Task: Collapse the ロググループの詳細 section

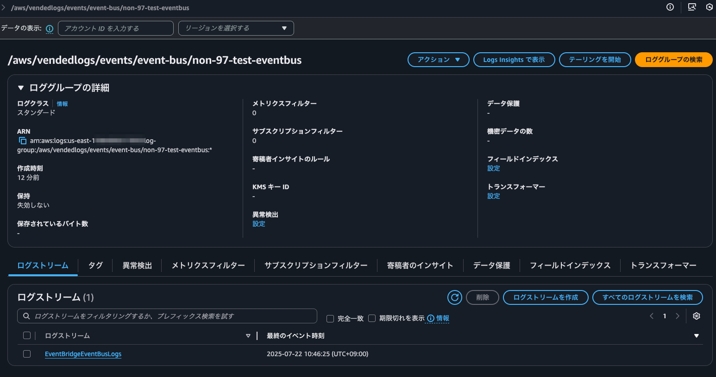Action: click(20, 87)
